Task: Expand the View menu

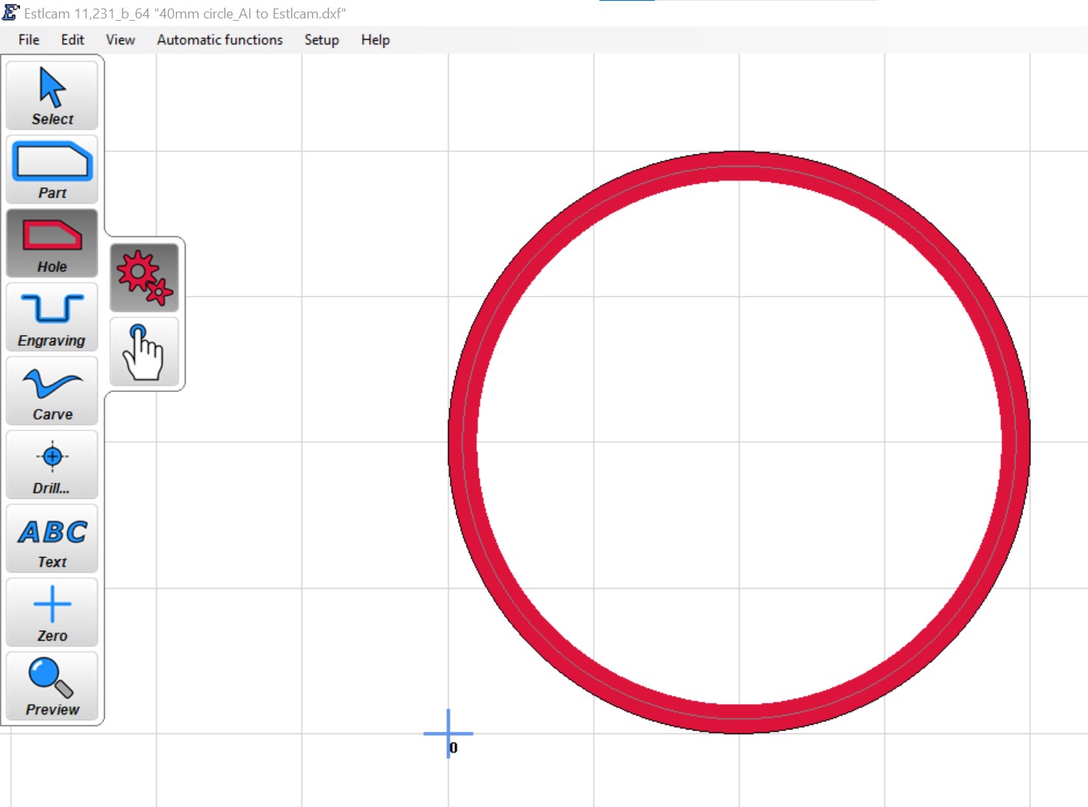Action: (121, 40)
